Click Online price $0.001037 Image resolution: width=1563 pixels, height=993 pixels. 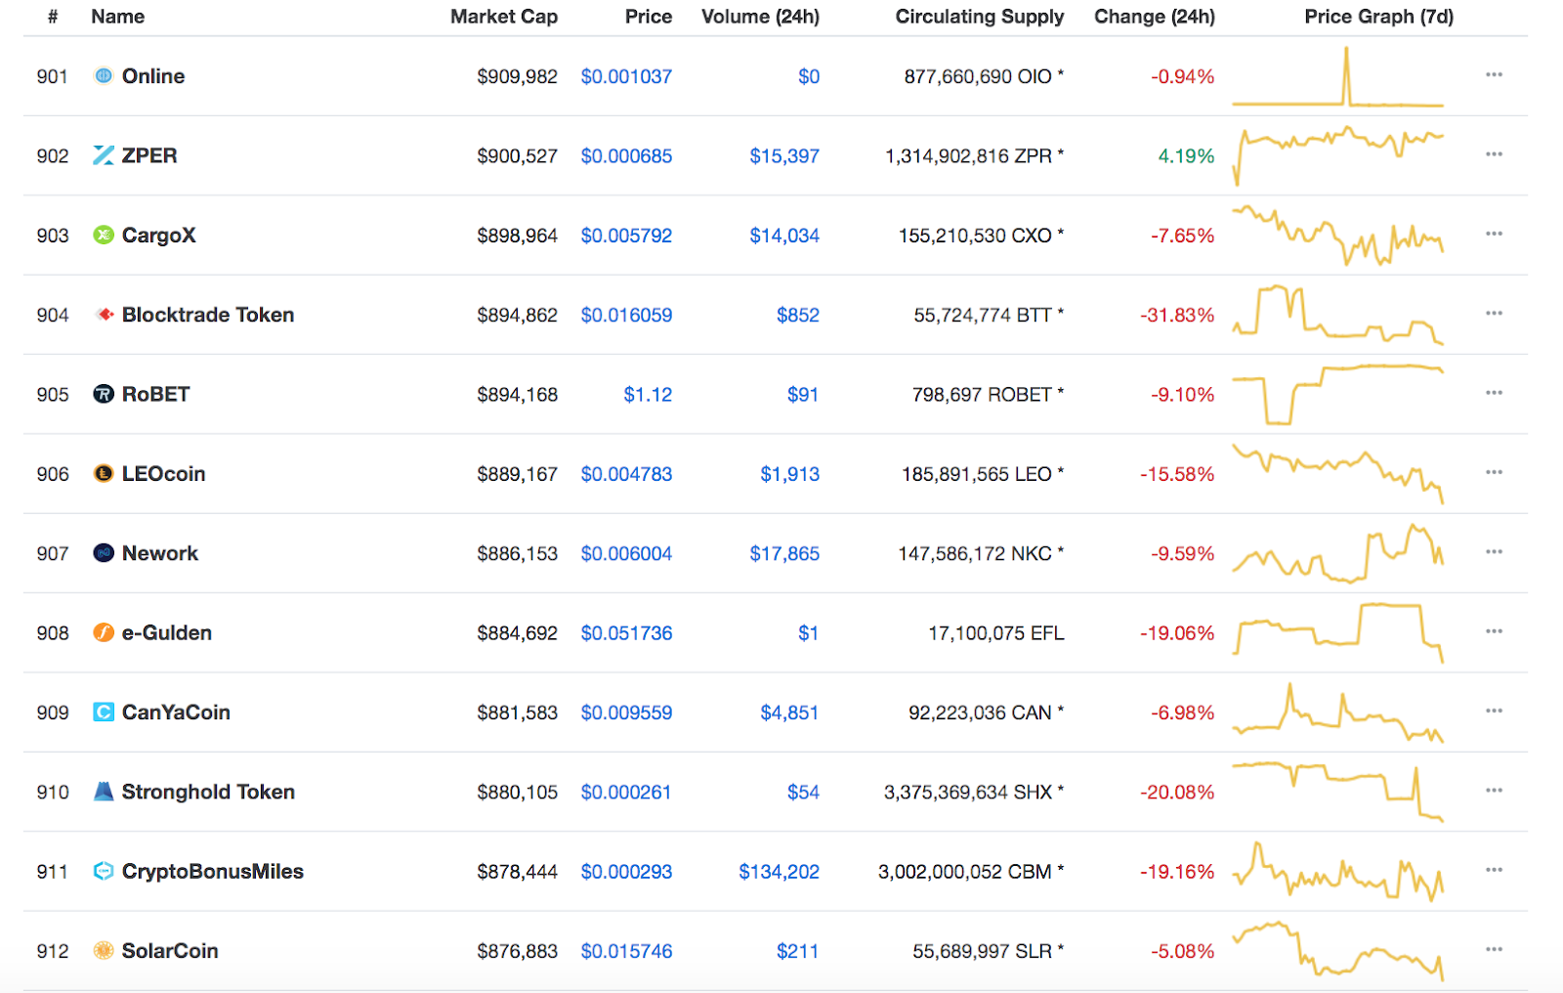(x=626, y=76)
